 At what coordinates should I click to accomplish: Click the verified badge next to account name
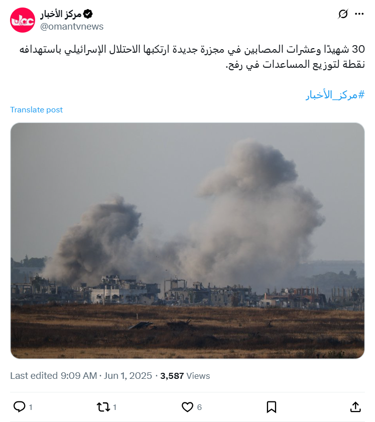coord(88,14)
